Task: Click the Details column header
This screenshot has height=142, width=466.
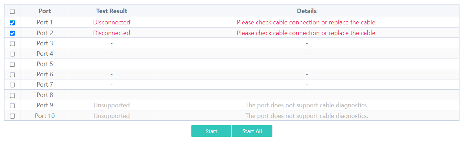Action: (307, 11)
